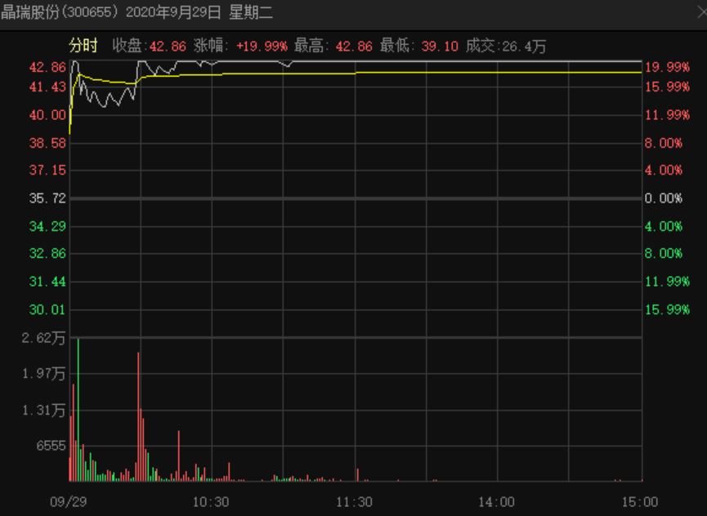Screen dimensions: 707x516
Task: Click the 10:30 time axis label
Action: pos(211,502)
